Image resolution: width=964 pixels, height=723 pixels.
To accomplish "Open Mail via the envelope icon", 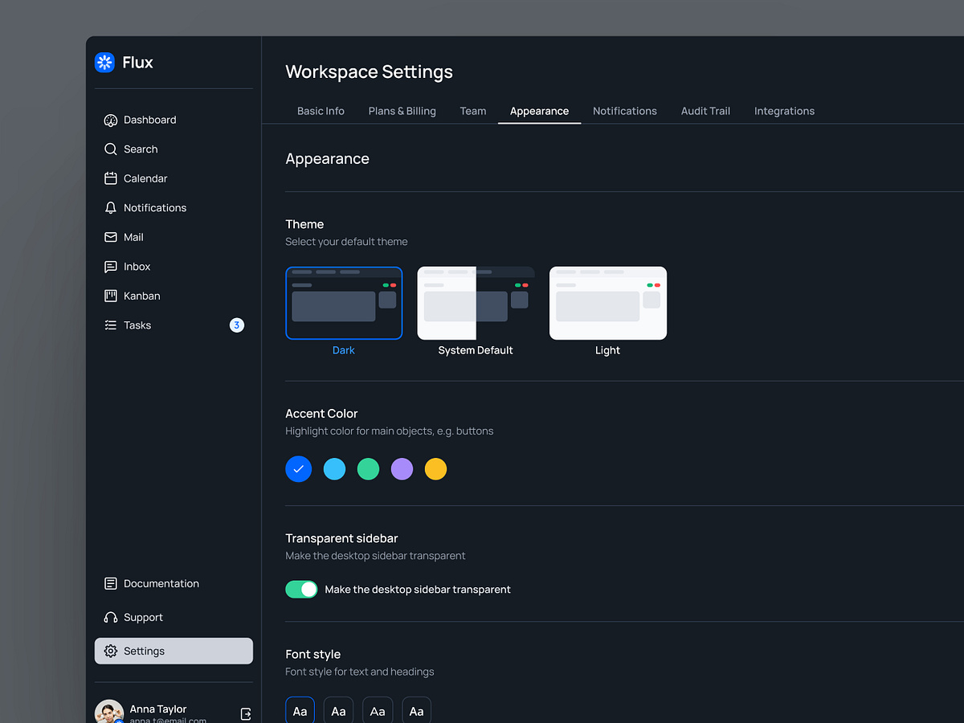I will (110, 237).
